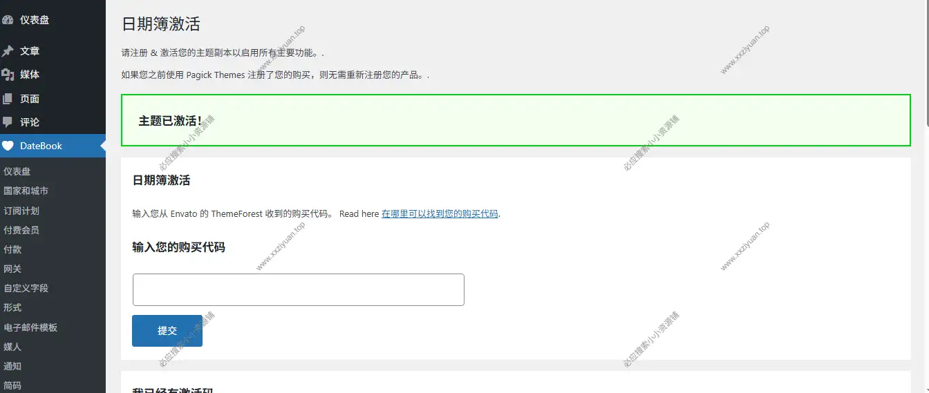Navigate to 自定义字段 page
Screen dimensions: 929x393
26,288
